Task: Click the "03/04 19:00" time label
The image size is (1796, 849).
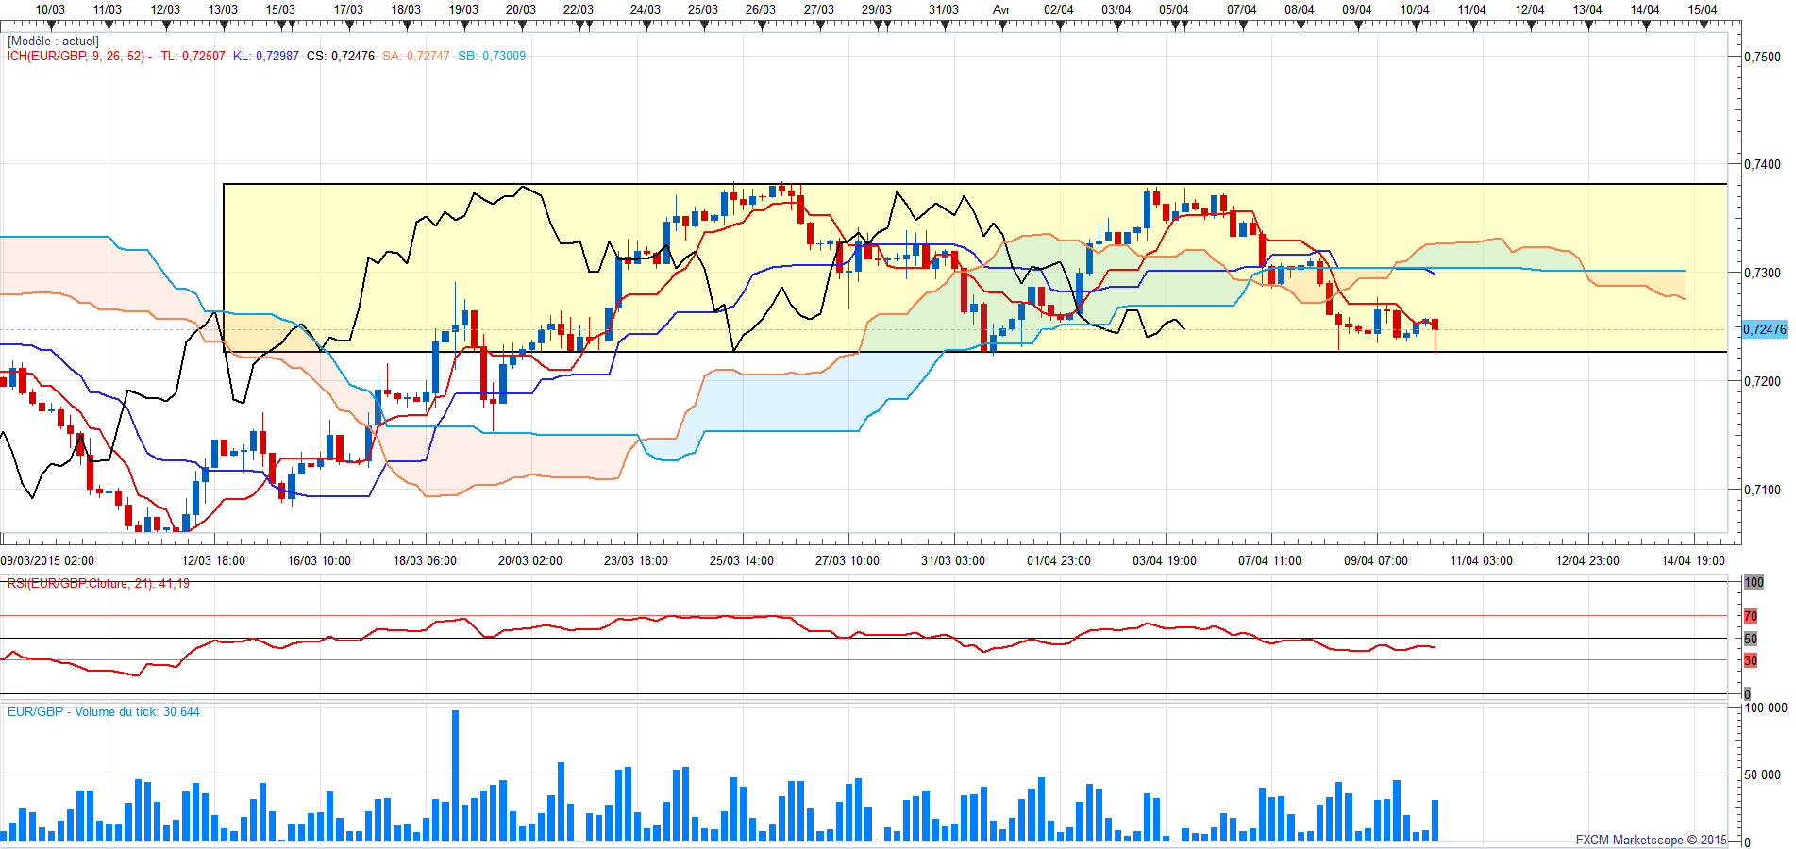Action: (x=1165, y=560)
